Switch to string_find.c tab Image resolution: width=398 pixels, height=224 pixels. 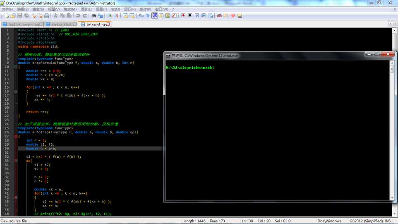click(61, 24)
